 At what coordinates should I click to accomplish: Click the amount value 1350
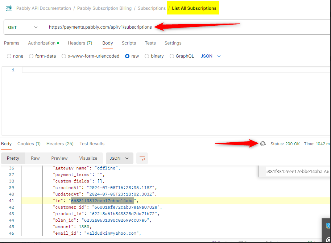(x=84, y=227)
